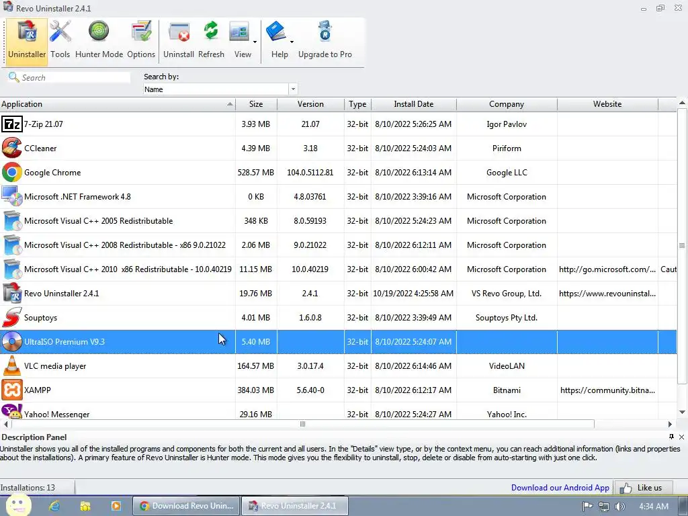Activate Hunter Mode from the toolbar

(99, 40)
